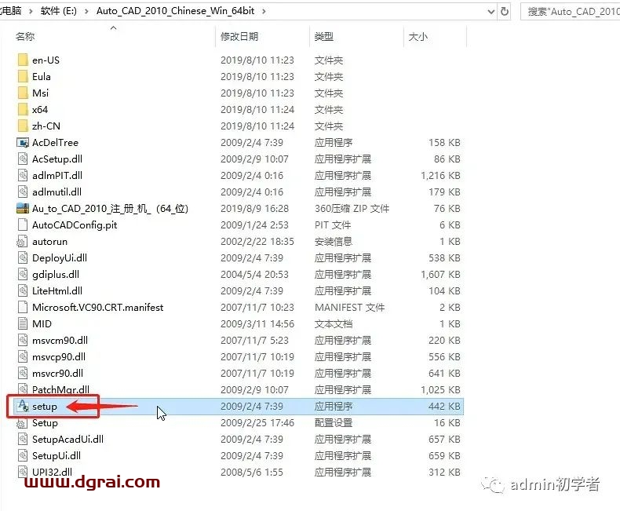Image resolution: width=620 pixels, height=511 pixels.
Task: Select the msvcr90.dll file icon
Action: click(x=23, y=374)
